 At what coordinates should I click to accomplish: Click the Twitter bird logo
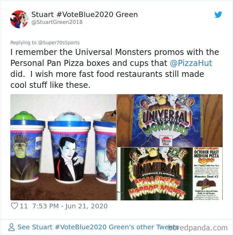coord(218,15)
